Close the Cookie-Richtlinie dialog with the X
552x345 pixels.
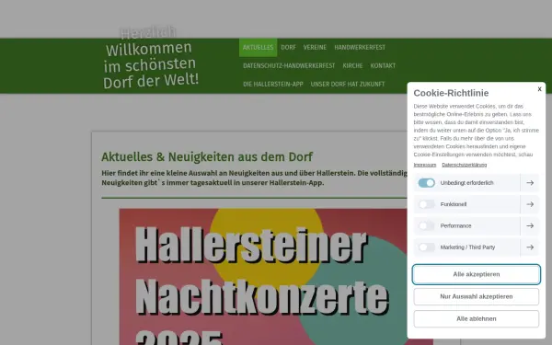click(x=539, y=89)
